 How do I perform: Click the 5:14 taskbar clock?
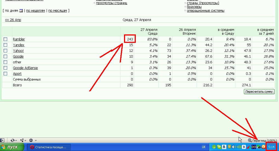point(271,147)
